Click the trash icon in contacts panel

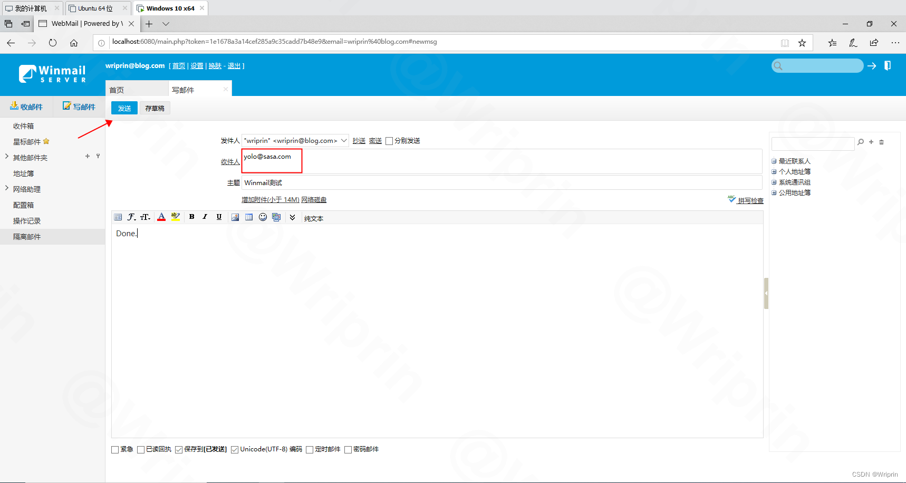tap(881, 142)
